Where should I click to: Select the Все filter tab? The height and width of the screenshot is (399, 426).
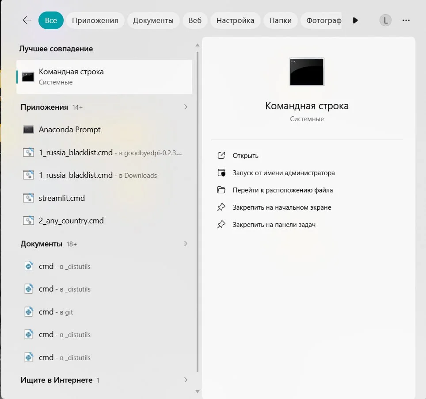(x=51, y=20)
